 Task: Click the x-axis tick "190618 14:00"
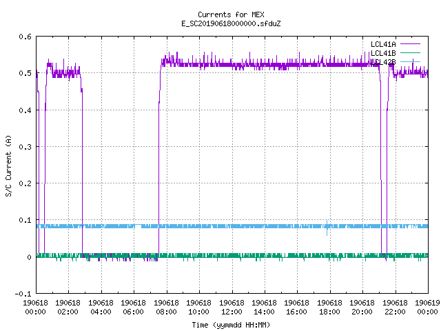264,307
